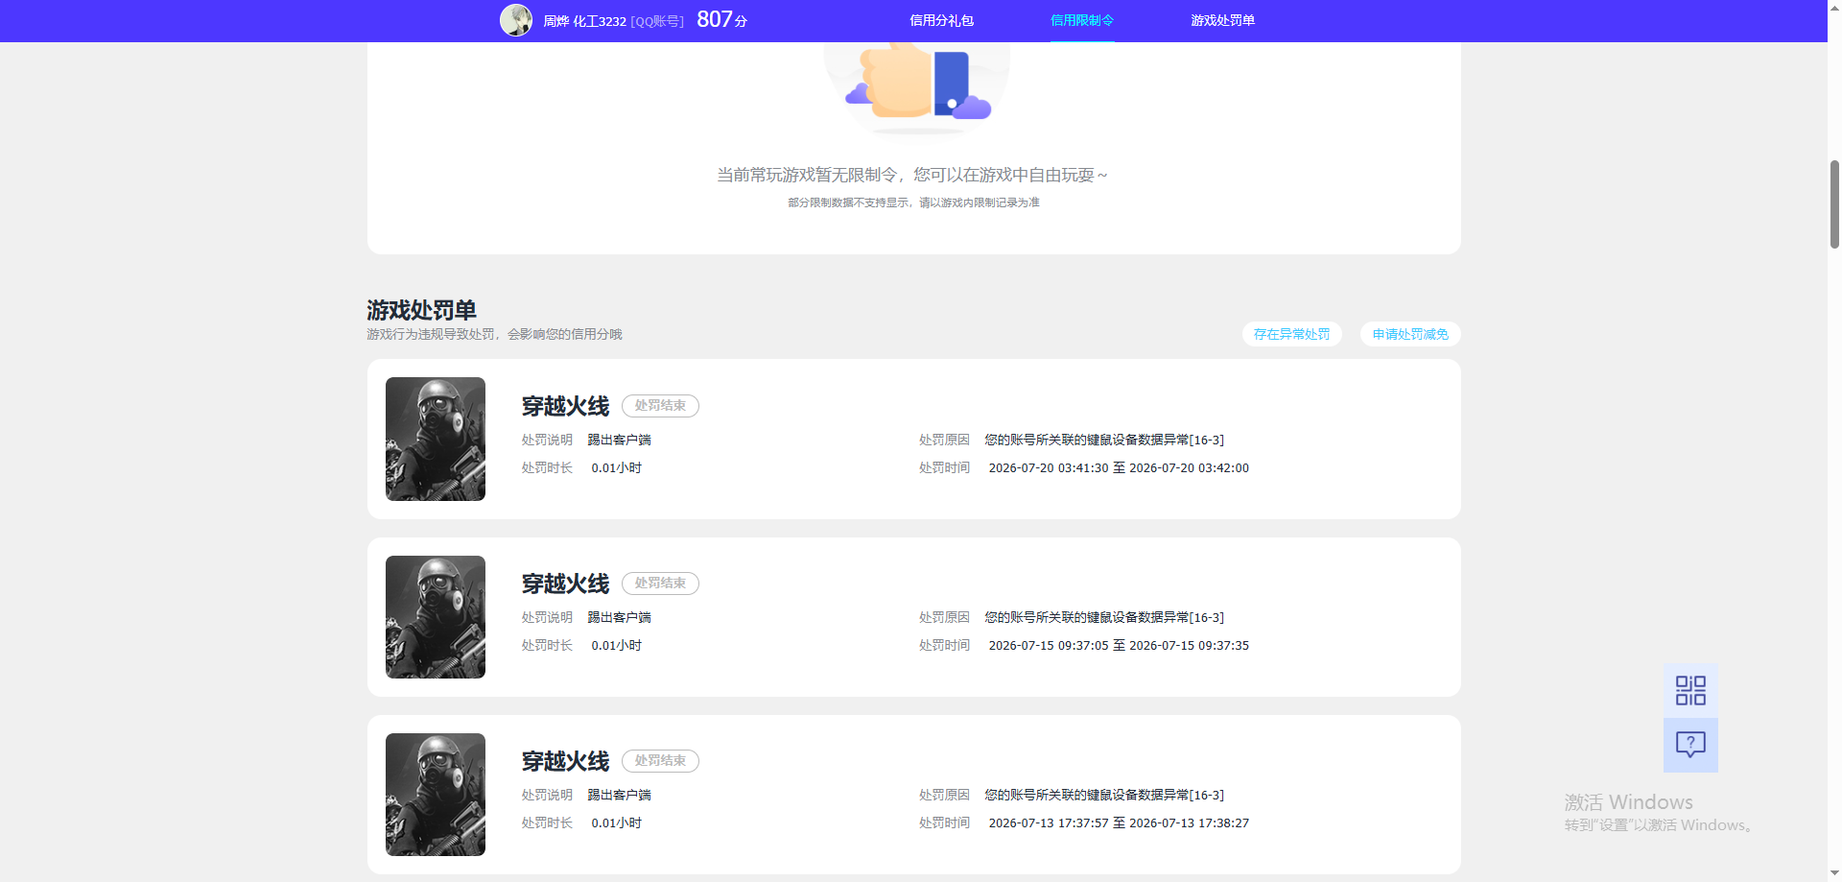Click the username 周烨 化工3232
This screenshot has height=882, width=1842.
pyautogui.click(x=584, y=21)
